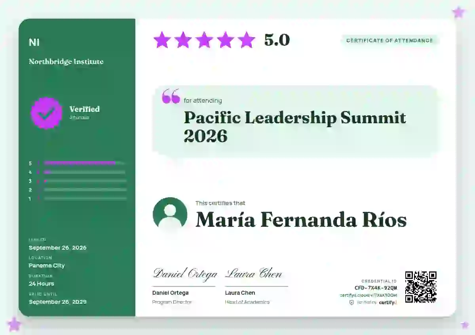The height and width of the screenshot is (335, 475).
Task: Select credential ID CFD-7X4K-92QM
Action: coord(376,288)
